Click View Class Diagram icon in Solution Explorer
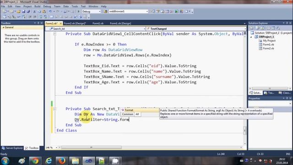The width and height of the screenshot is (293, 165). (278, 28)
